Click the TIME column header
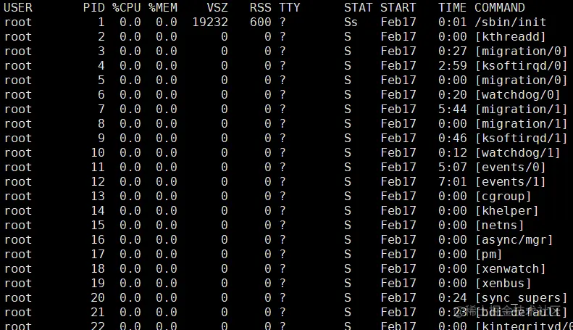The image size is (573, 330). coord(453,8)
